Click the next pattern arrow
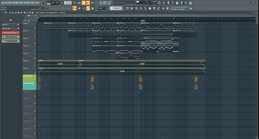This screenshot has width=259, height=139. [x=124, y=8]
